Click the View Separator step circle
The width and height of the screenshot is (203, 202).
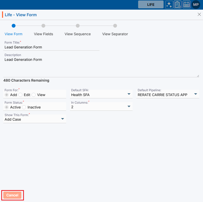tap(115, 26)
